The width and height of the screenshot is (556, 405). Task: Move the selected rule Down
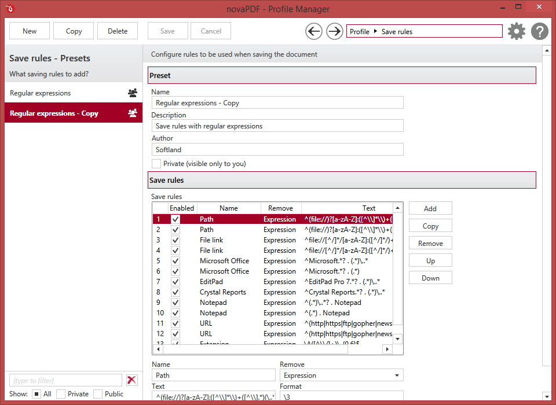tap(430, 278)
